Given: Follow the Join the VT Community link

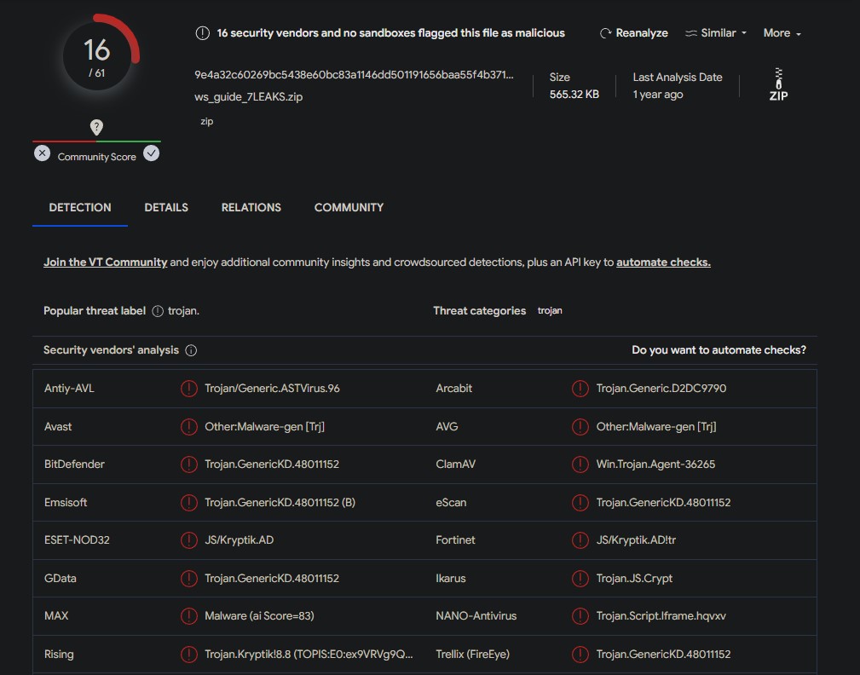Looking at the screenshot, I should point(106,262).
